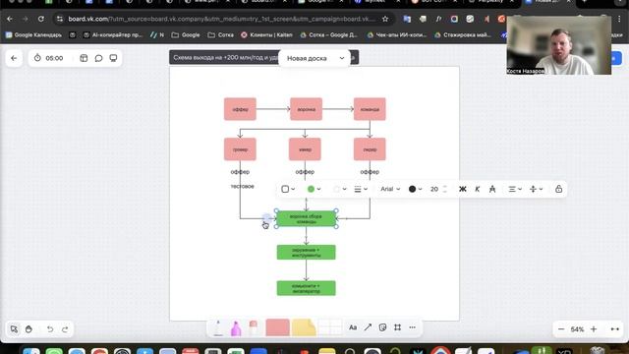Screen dimensions: 629x354
Task: Toggle italic К formatting
Action: tap(478, 189)
